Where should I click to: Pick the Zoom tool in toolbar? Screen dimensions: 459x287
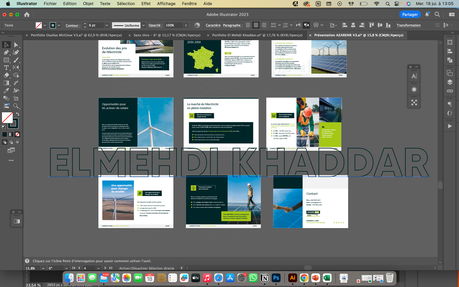coord(16,106)
